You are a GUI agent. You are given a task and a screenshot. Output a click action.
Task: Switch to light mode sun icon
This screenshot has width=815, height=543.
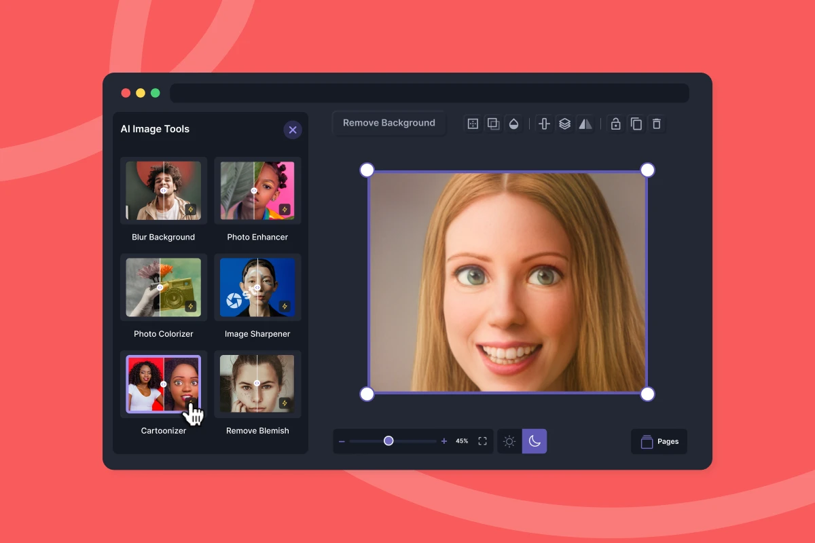click(x=509, y=441)
